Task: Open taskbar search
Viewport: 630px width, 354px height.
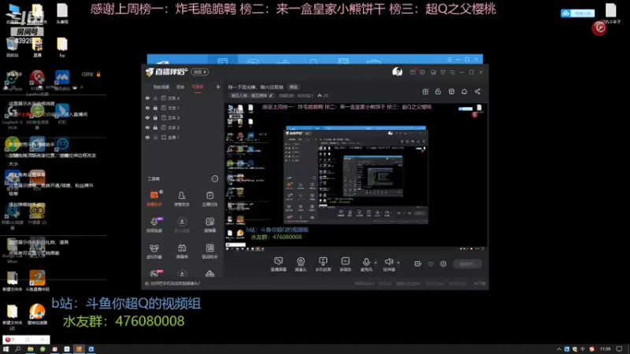Action: 17,349
